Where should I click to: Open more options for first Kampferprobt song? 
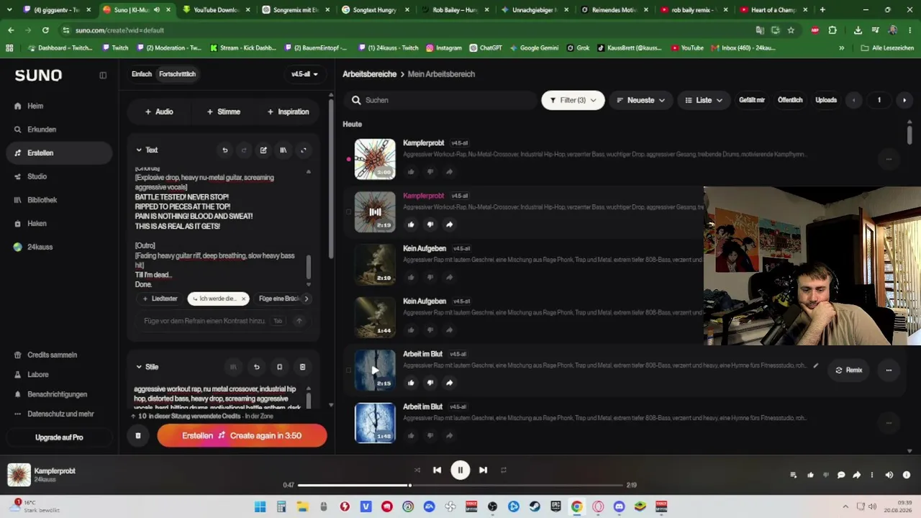click(889, 159)
